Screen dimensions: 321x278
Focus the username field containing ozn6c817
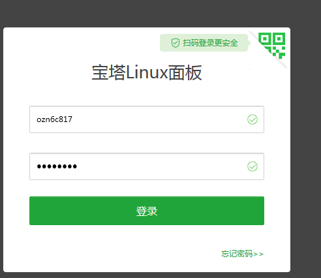pyautogui.click(x=147, y=119)
